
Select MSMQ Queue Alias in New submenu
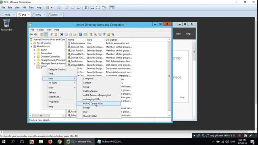coord(99,104)
